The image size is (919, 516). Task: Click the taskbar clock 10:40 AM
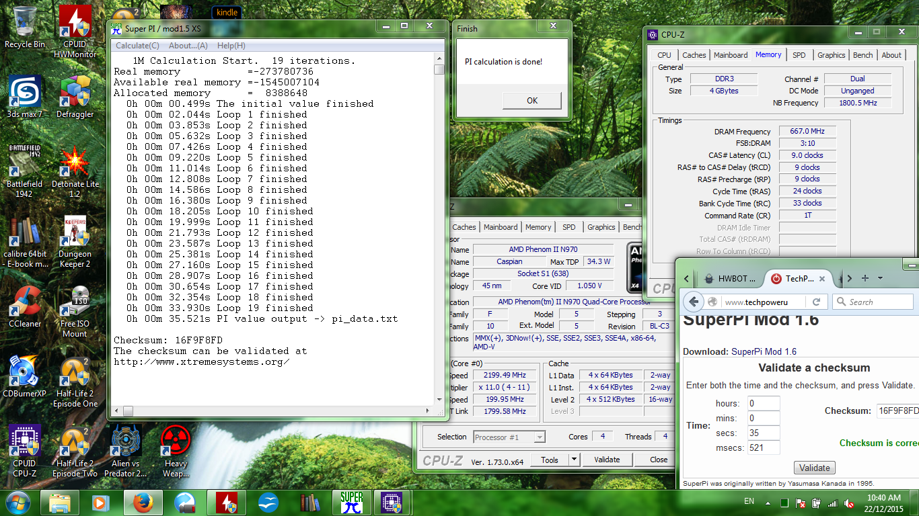[884, 497]
